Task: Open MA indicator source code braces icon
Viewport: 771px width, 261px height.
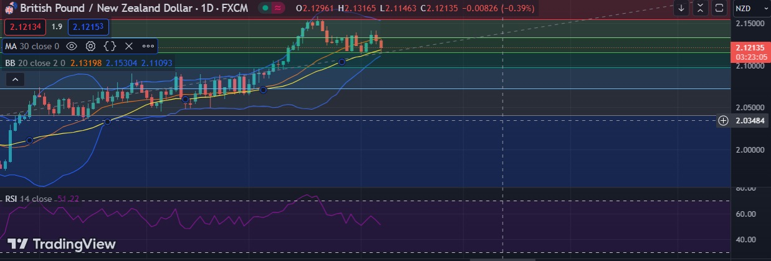Action: click(x=110, y=46)
